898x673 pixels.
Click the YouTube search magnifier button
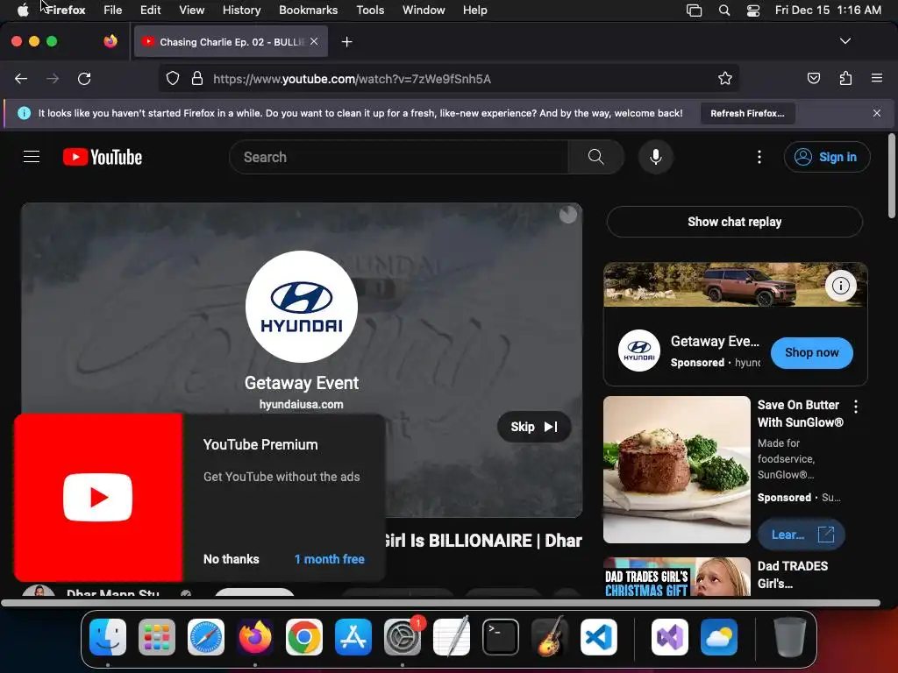pos(595,157)
